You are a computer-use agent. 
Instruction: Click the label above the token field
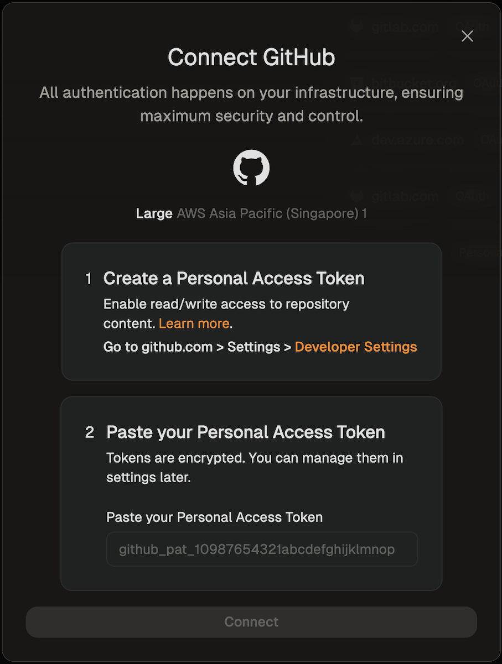pyautogui.click(x=214, y=517)
